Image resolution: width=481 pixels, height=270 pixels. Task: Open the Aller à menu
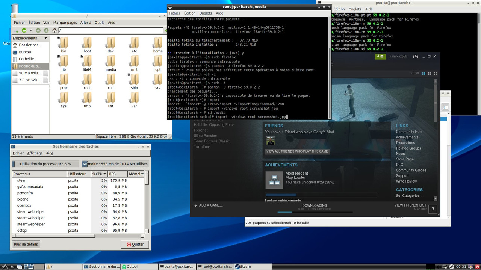click(86, 22)
